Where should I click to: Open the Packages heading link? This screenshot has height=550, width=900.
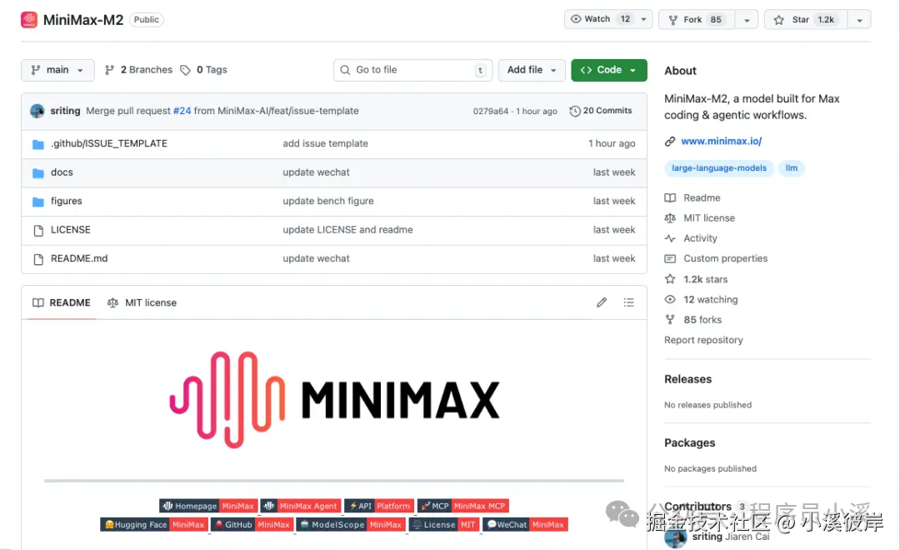pos(689,443)
